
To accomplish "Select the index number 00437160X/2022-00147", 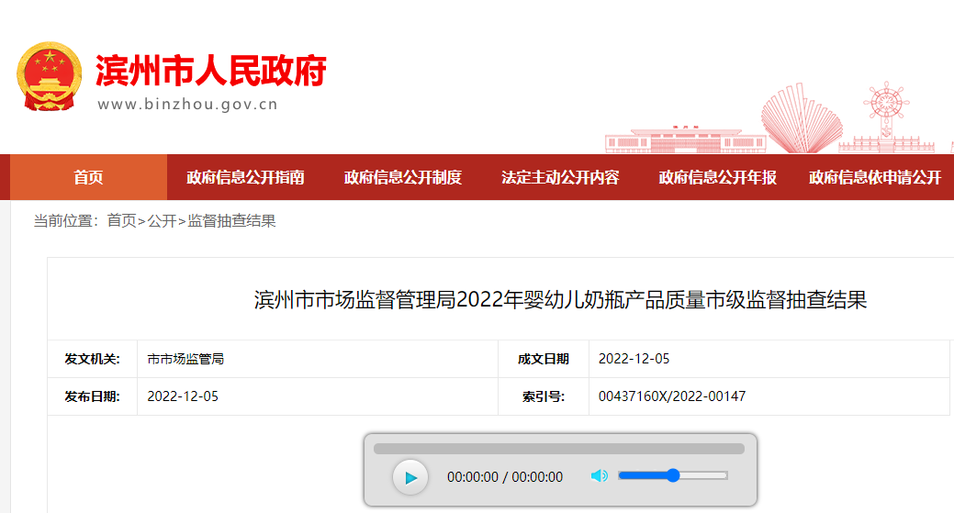I will [672, 396].
